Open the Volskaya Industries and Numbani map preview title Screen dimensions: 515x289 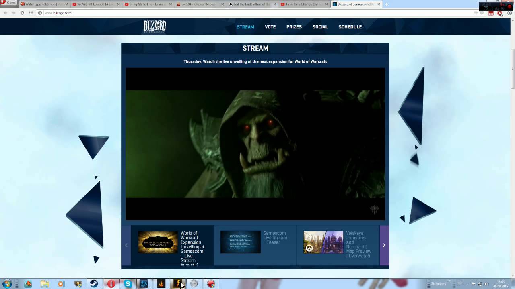[x=358, y=244]
